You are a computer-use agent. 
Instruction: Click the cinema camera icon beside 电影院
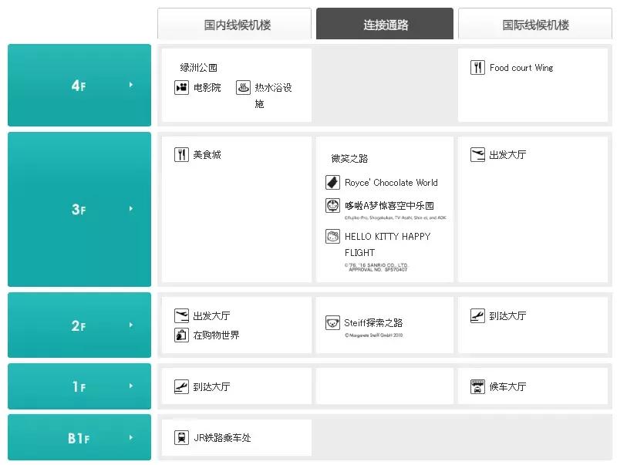tap(181, 87)
